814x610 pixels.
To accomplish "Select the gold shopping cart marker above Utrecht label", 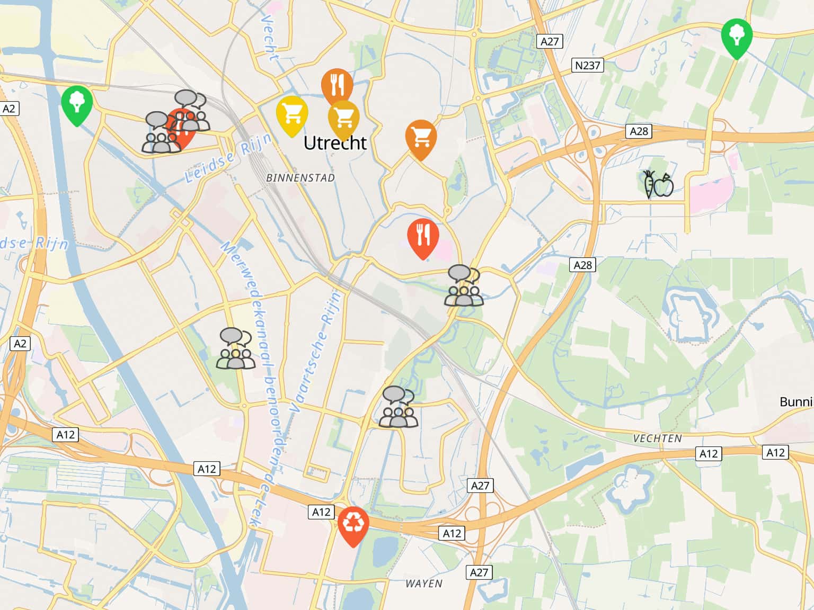I will pos(344,119).
